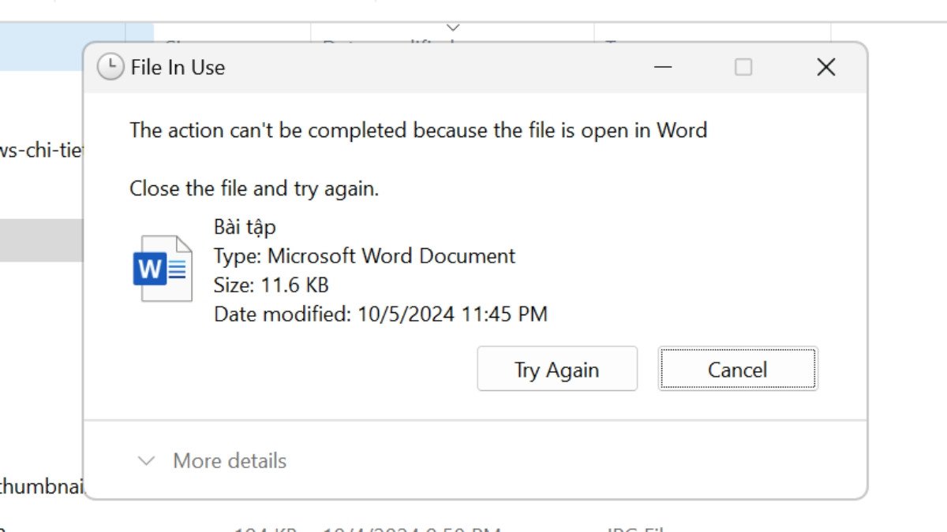
Task: Click the Cancel button
Action: (x=736, y=369)
